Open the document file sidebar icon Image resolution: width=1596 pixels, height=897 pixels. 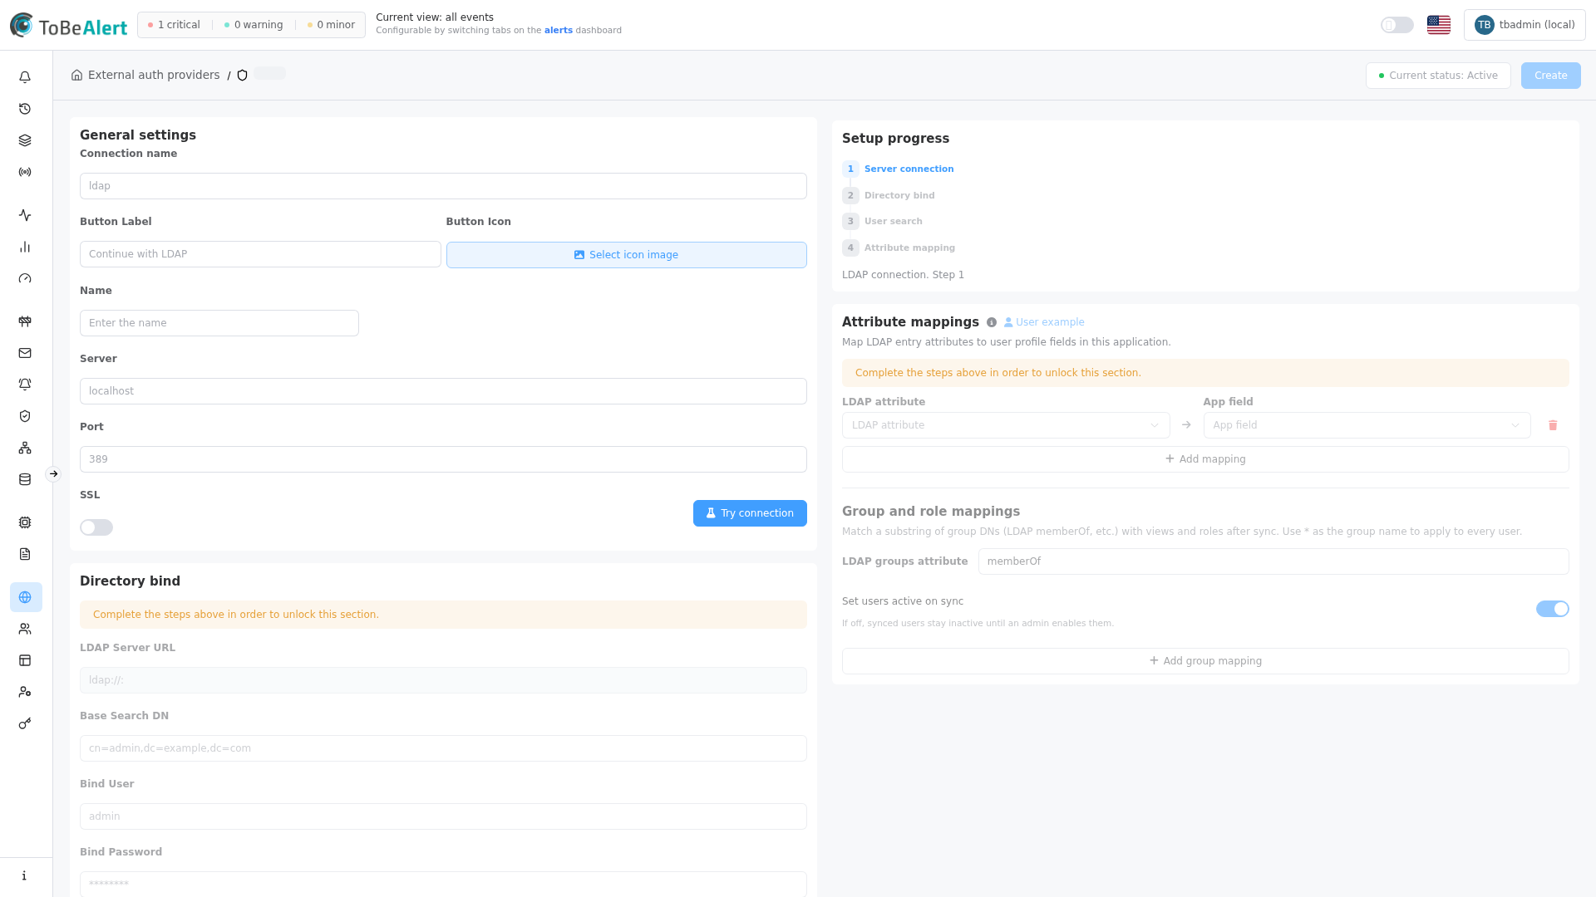[25, 554]
